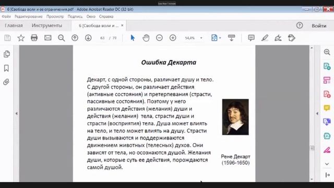This screenshot has height=188, width=334.
Task: Click the Save file icon
Action: [x=7, y=38]
